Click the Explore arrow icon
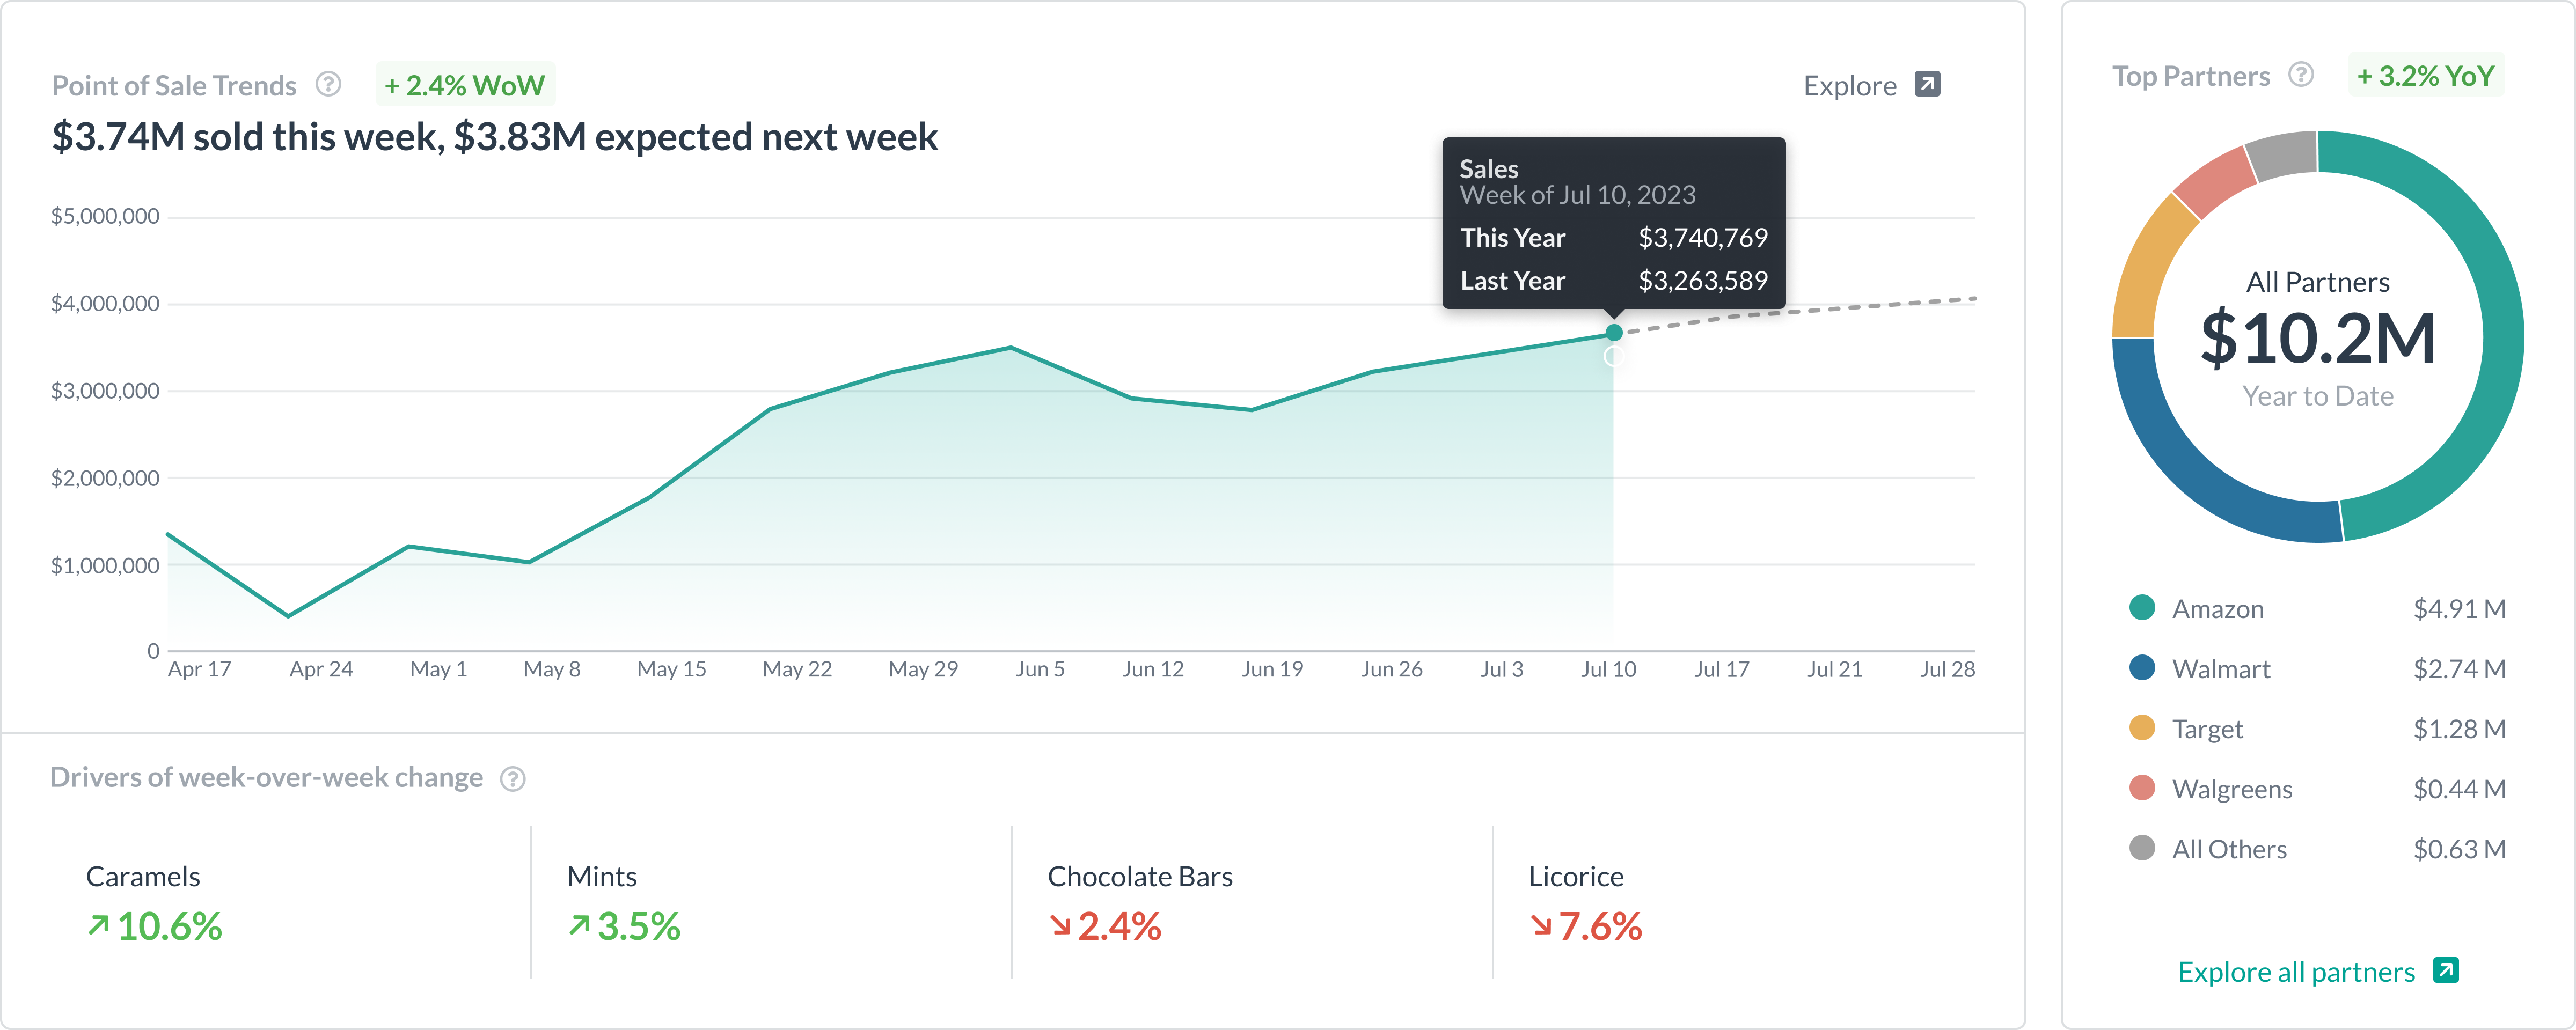Viewport: 2576px width, 1030px height. tap(1927, 85)
